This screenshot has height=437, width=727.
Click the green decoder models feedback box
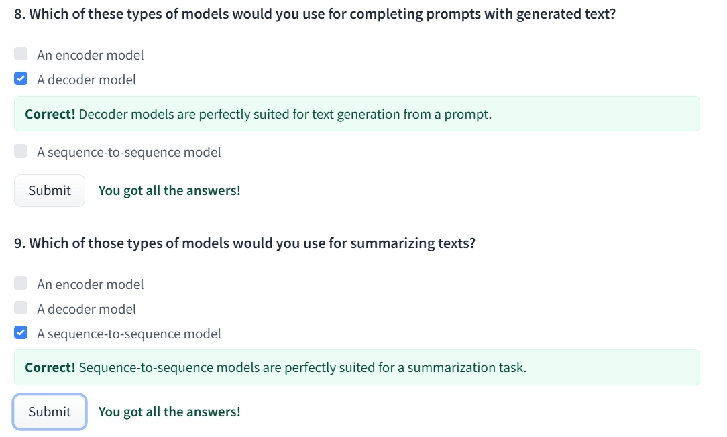click(357, 114)
